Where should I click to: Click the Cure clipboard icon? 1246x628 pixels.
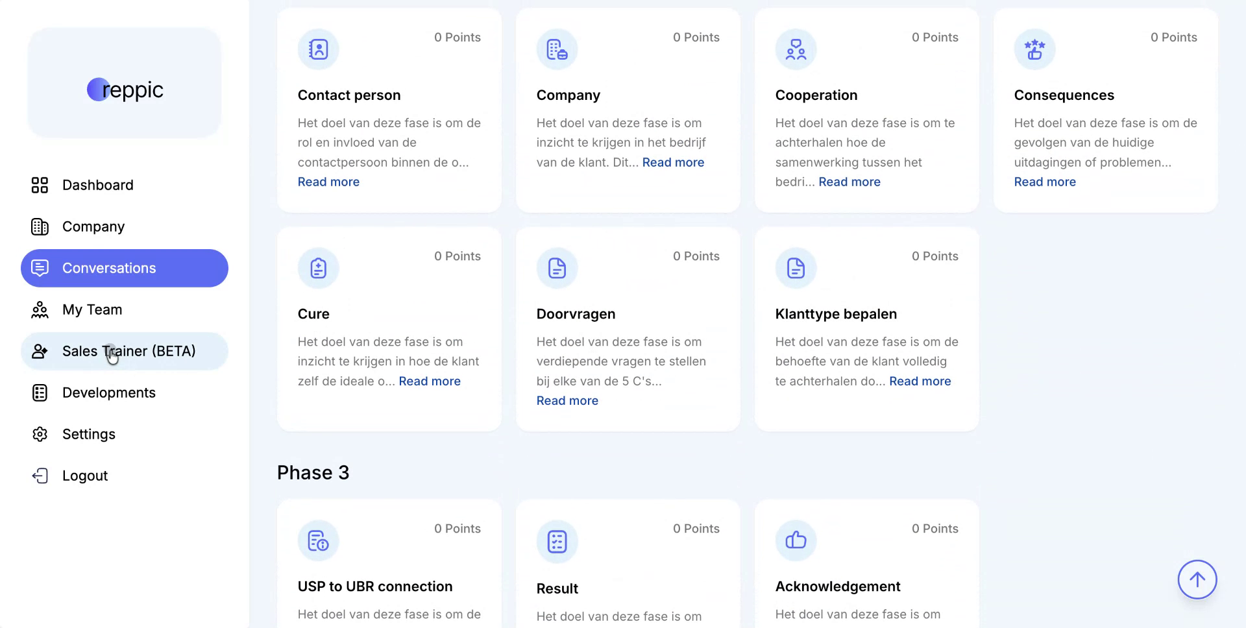[318, 268]
